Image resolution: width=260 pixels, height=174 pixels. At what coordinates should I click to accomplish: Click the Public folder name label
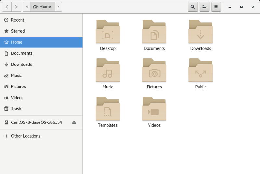(201, 87)
